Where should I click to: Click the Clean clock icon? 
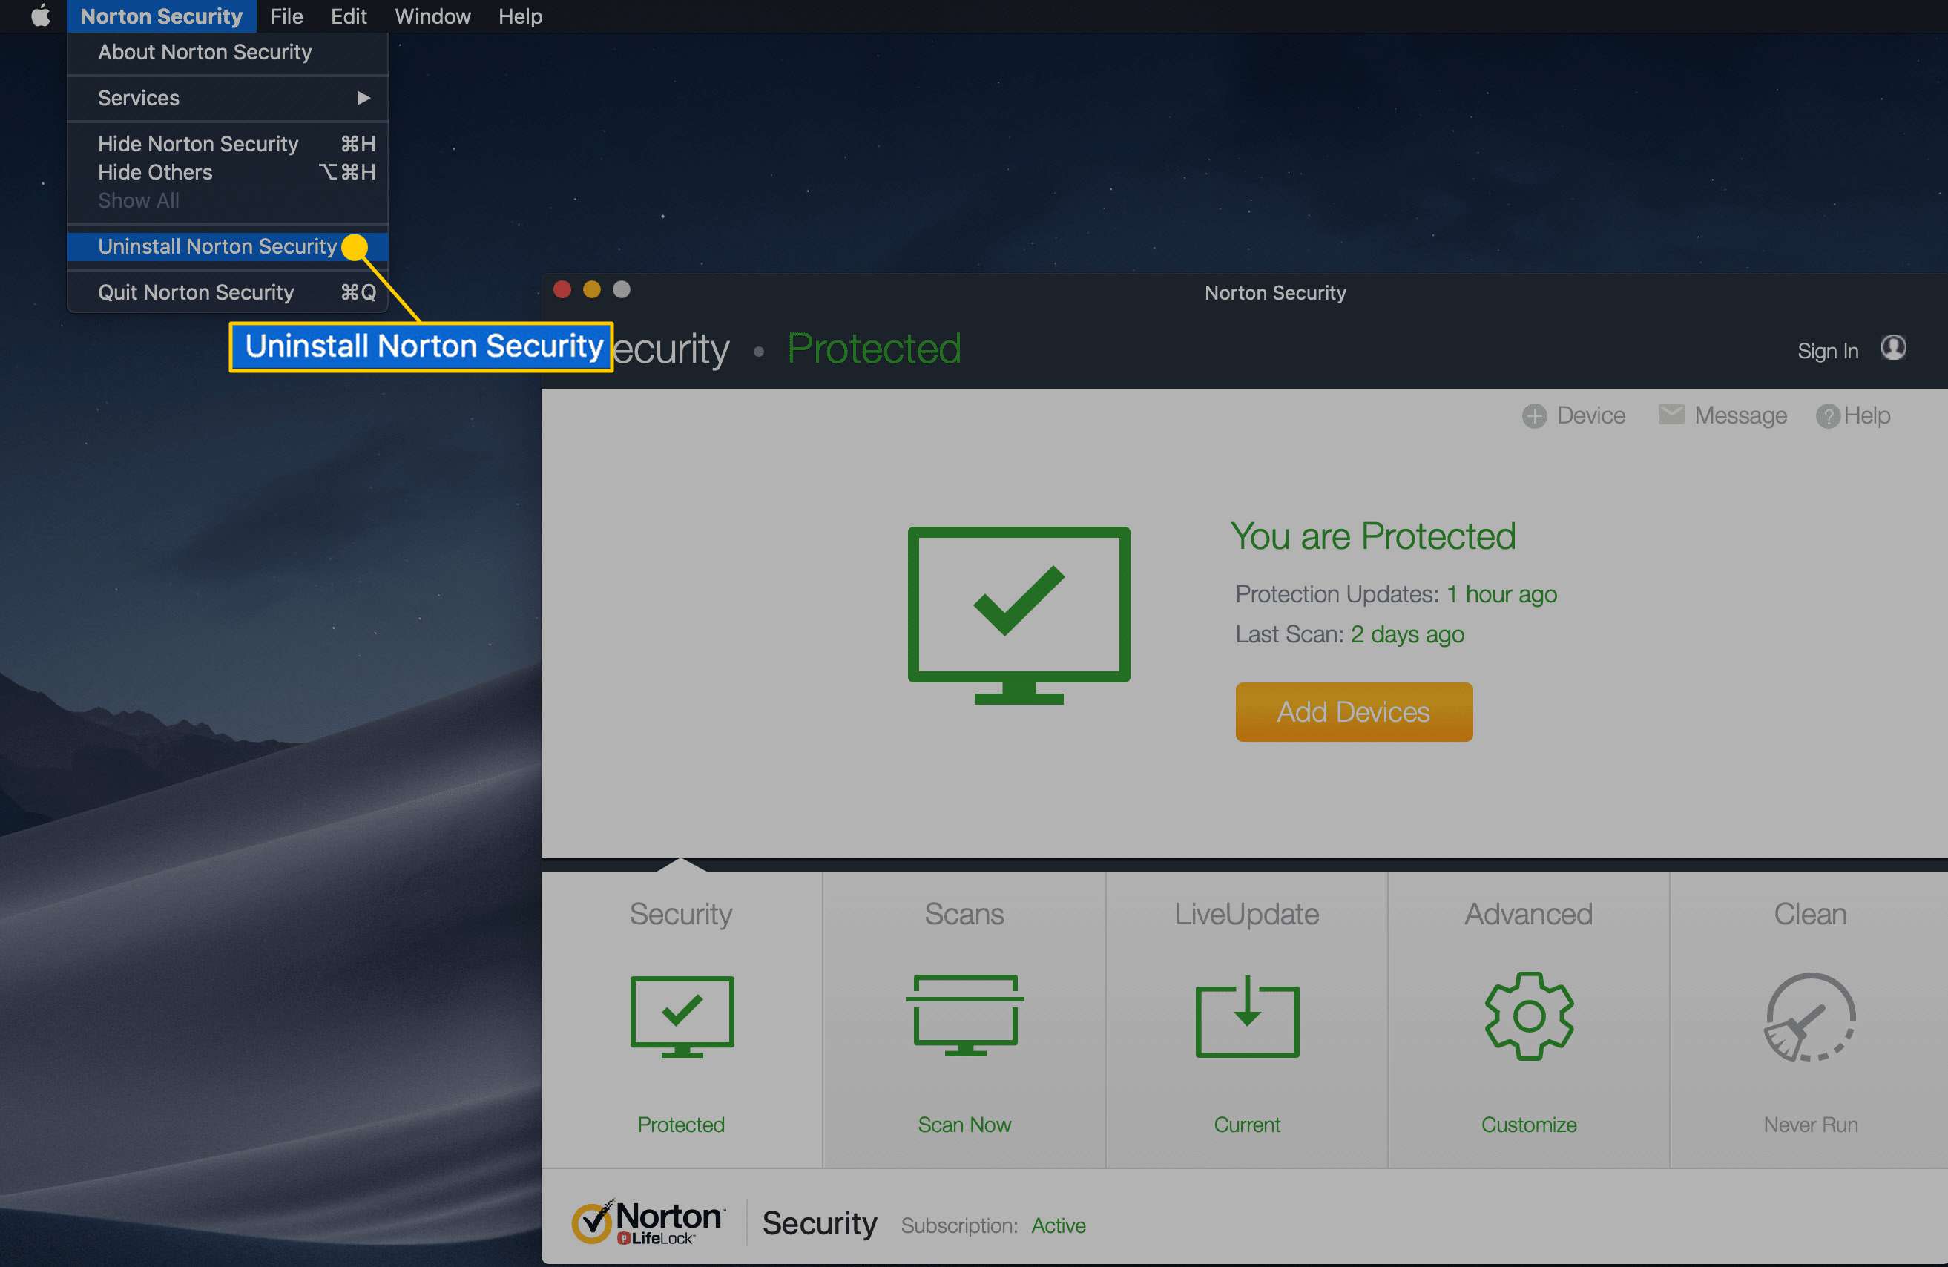[1810, 1017]
